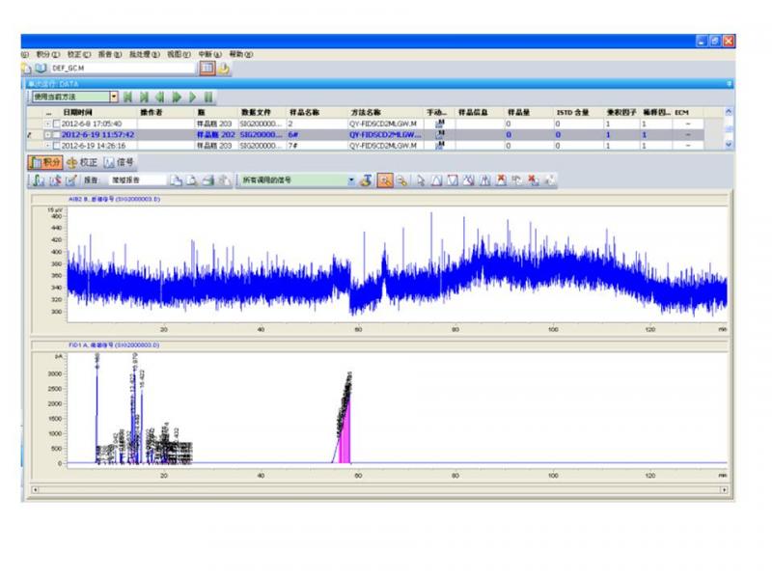The height and width of the screenshot is (579, 772).
Task: Select the zoom magnifier tool highlighted orange
Action: [384, 179]
